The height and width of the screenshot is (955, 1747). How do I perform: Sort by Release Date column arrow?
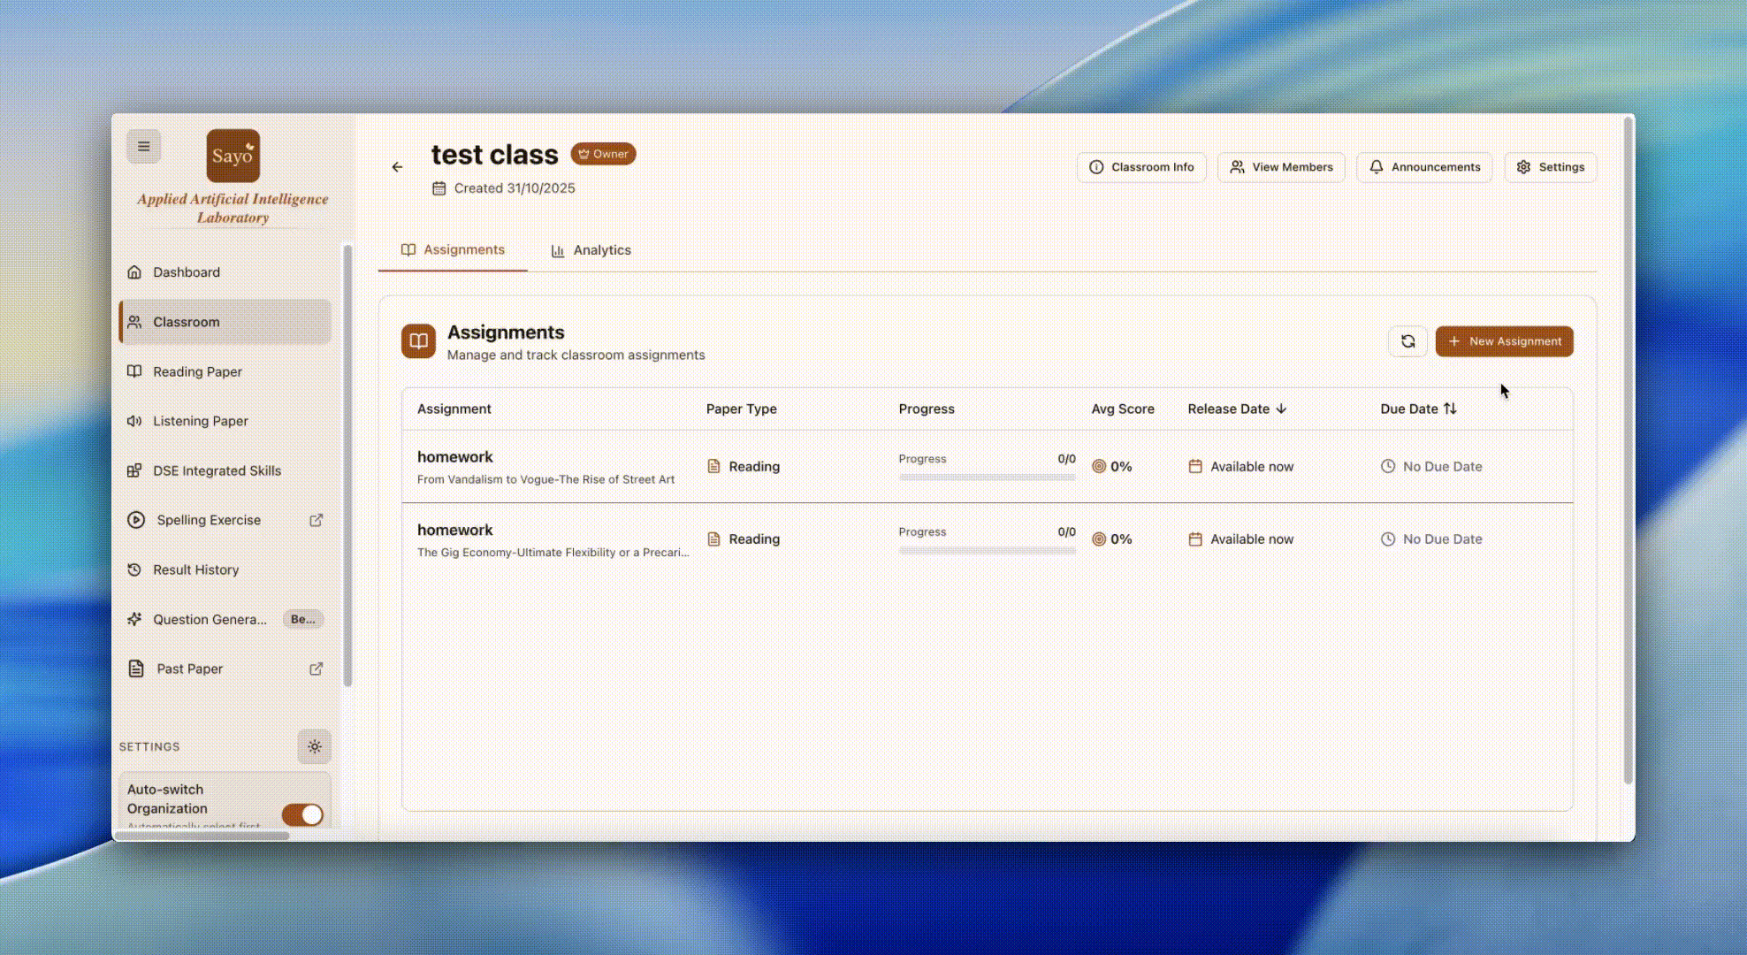[1281, 409]
